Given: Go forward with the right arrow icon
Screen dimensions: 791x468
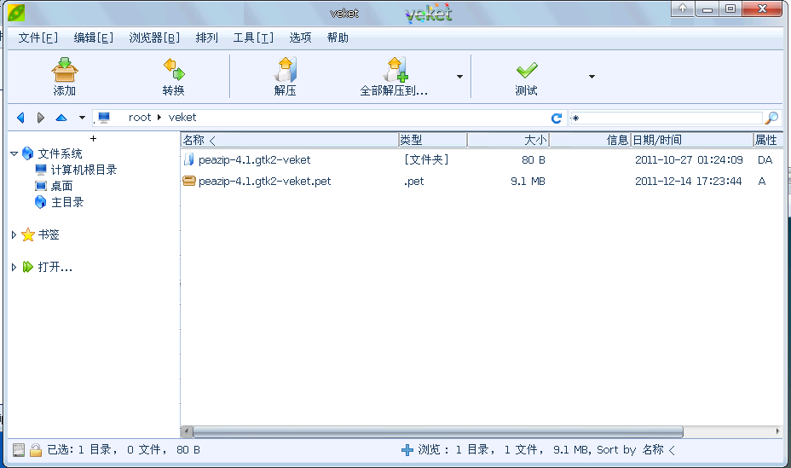Looking at the screenshot, I should point(41,118).
